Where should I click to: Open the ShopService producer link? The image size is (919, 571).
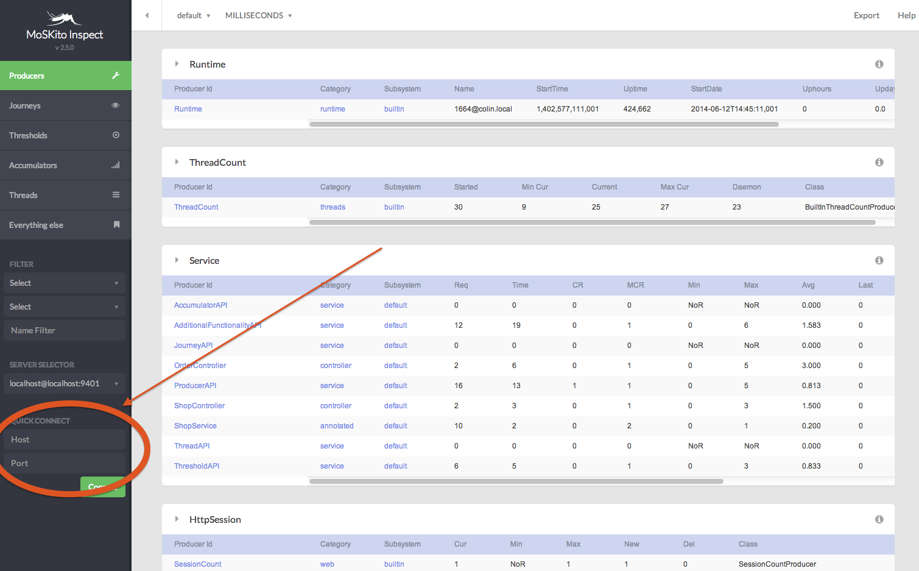[195, 426]
